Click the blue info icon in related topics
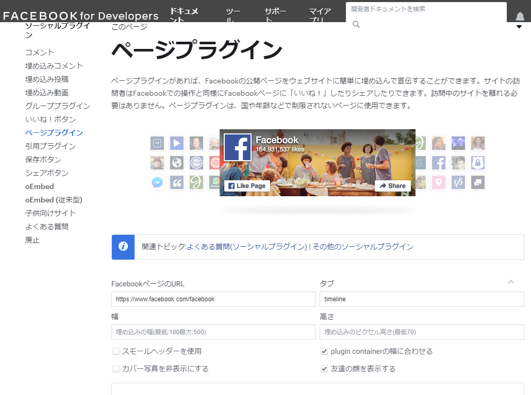This screenshot has height=395, width=531. (x=123, y=247)
